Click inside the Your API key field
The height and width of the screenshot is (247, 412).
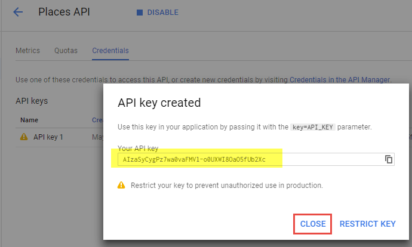tap(256, 159)
